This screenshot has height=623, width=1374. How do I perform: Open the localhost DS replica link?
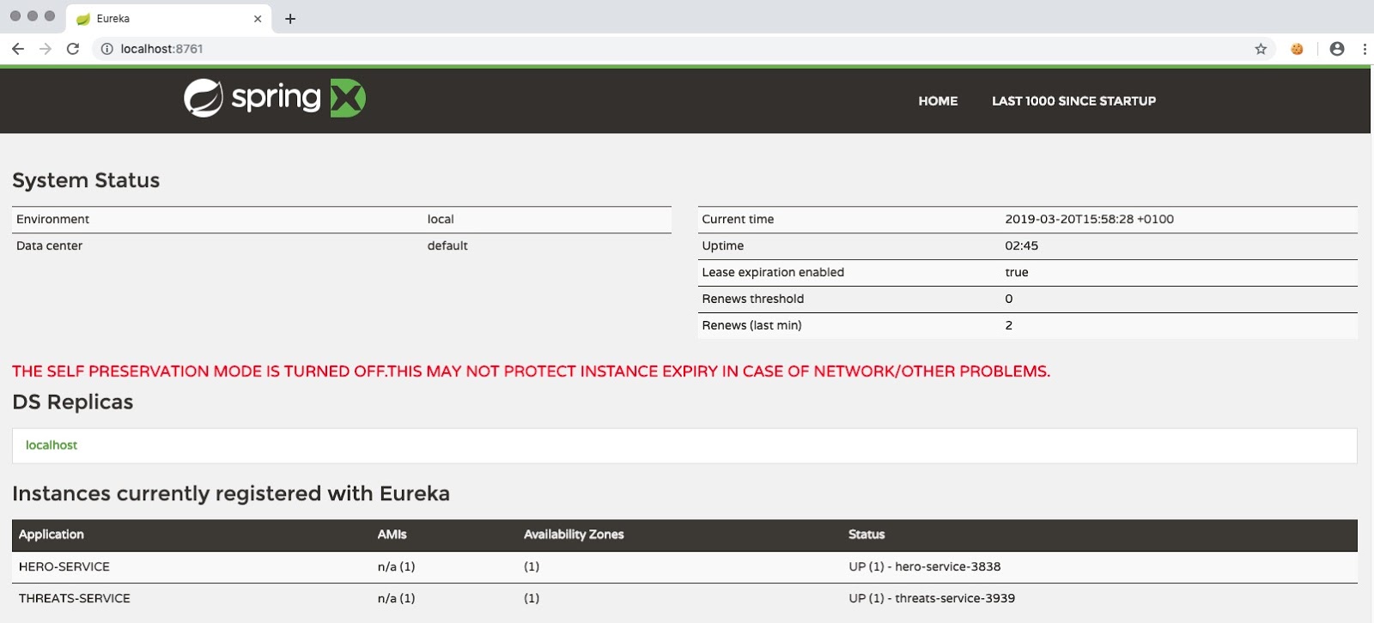(x=52, y=445)
